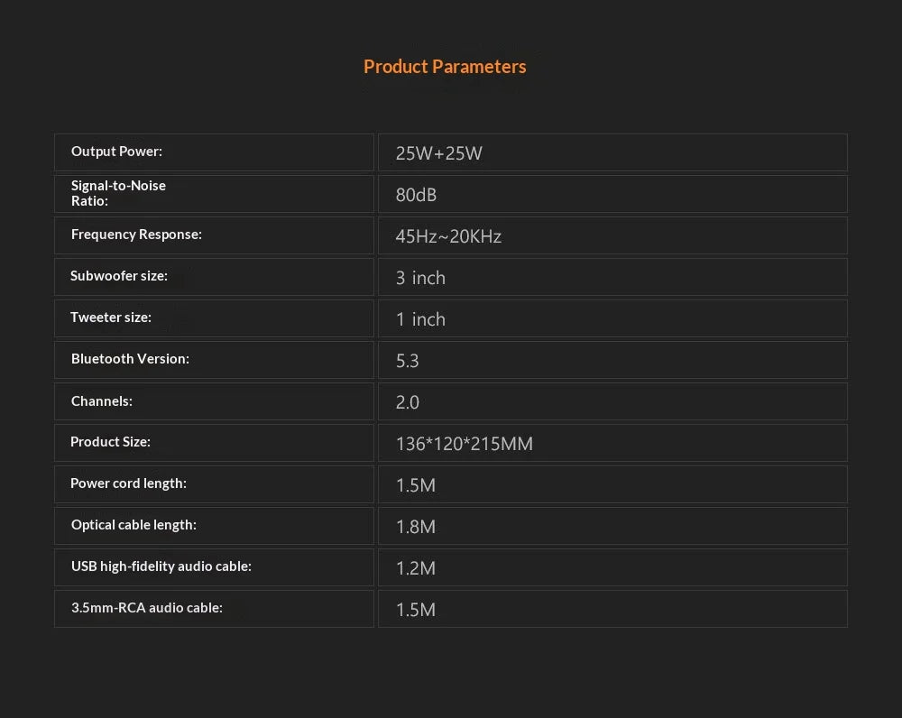Select the Output Power label
Viewport: 902px width, 718px height.
(116, 152)
